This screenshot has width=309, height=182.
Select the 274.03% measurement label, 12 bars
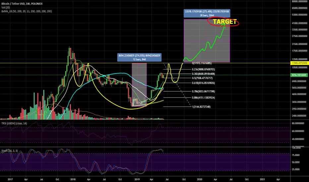tap(139, 58)
